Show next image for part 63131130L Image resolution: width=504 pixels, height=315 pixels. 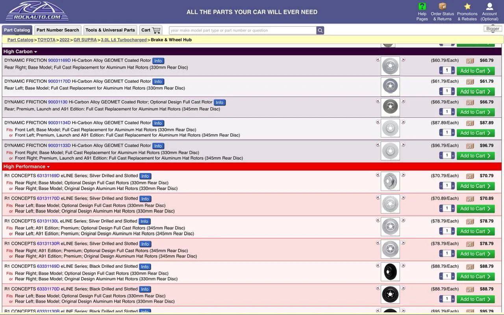point(403,220)
